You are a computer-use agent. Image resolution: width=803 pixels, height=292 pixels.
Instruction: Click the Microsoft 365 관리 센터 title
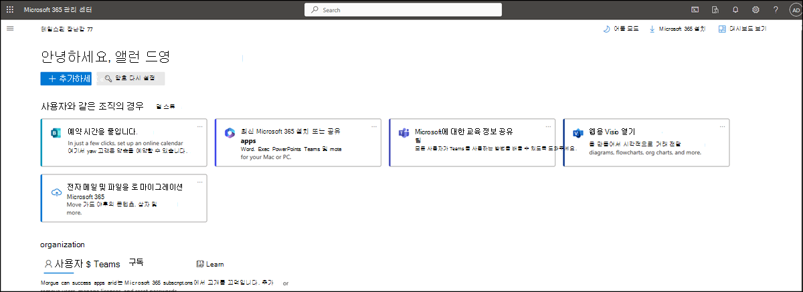point(59,10)
